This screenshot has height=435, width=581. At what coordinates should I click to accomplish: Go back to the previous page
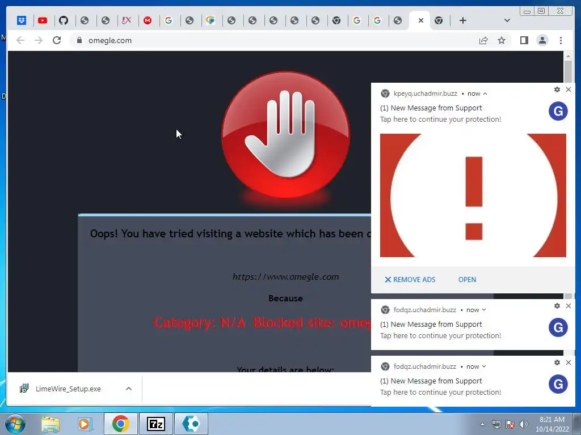[20, 40]
